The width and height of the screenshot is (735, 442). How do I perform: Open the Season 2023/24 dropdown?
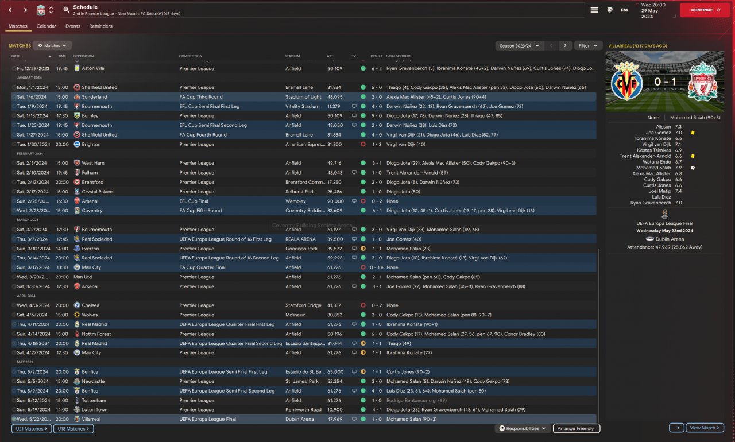[x=519, y=45]
